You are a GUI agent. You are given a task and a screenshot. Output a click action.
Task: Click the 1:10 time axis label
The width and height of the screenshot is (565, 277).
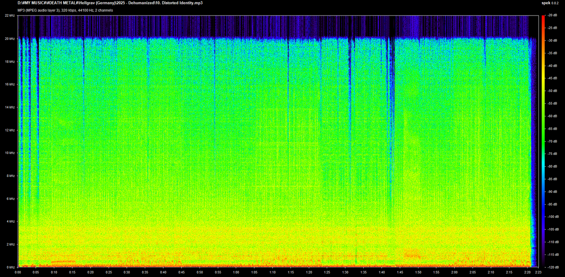272,272
